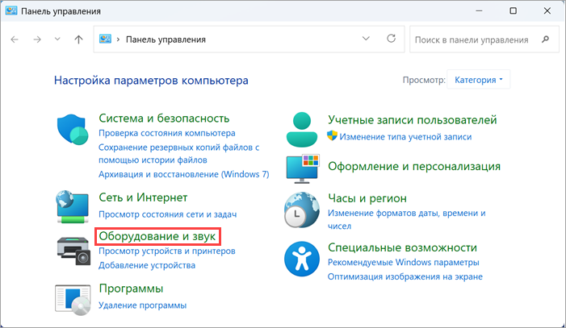Focus the Поиск в панели управления field
566x328 pixels.
tap(484, 39)
